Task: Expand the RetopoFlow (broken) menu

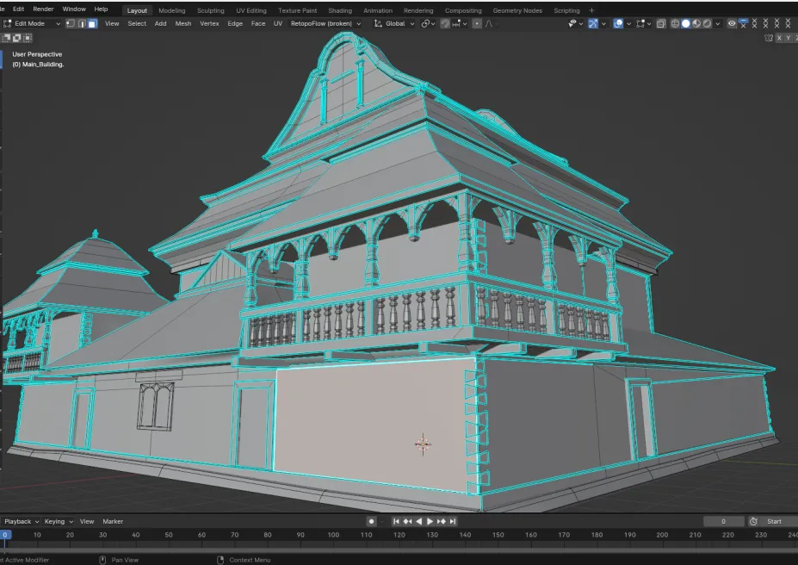Action: pos(325,23)
